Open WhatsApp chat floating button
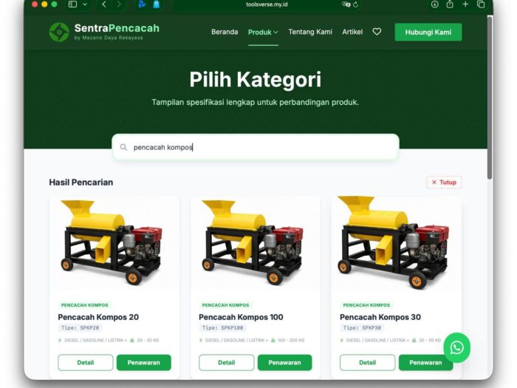Image resolution: width=517 pixels, height=388 pixels. tap(456, 347)
